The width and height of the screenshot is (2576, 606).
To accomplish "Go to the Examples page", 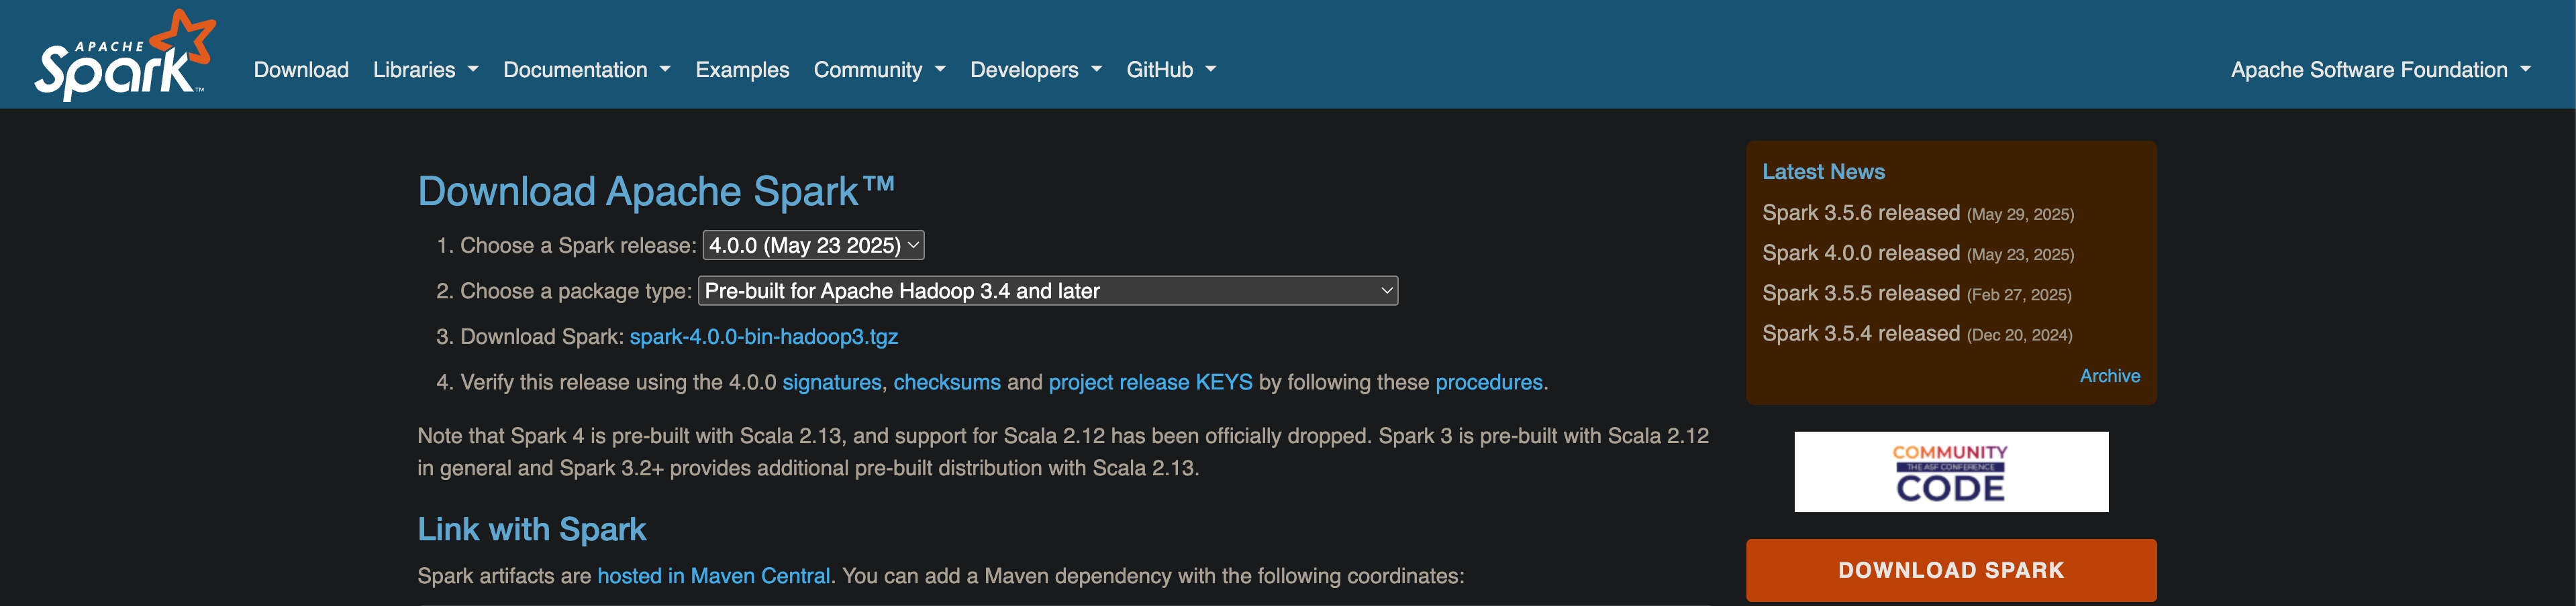I will [742, 70].
